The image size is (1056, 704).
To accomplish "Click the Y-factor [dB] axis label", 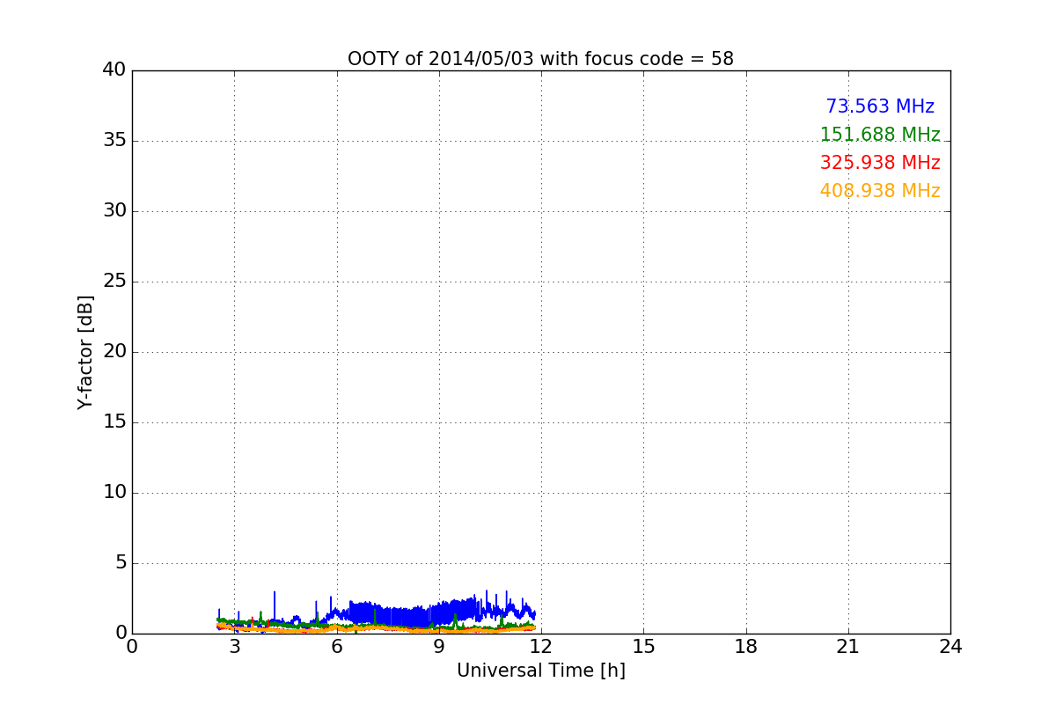I will (x=85, y=352).
